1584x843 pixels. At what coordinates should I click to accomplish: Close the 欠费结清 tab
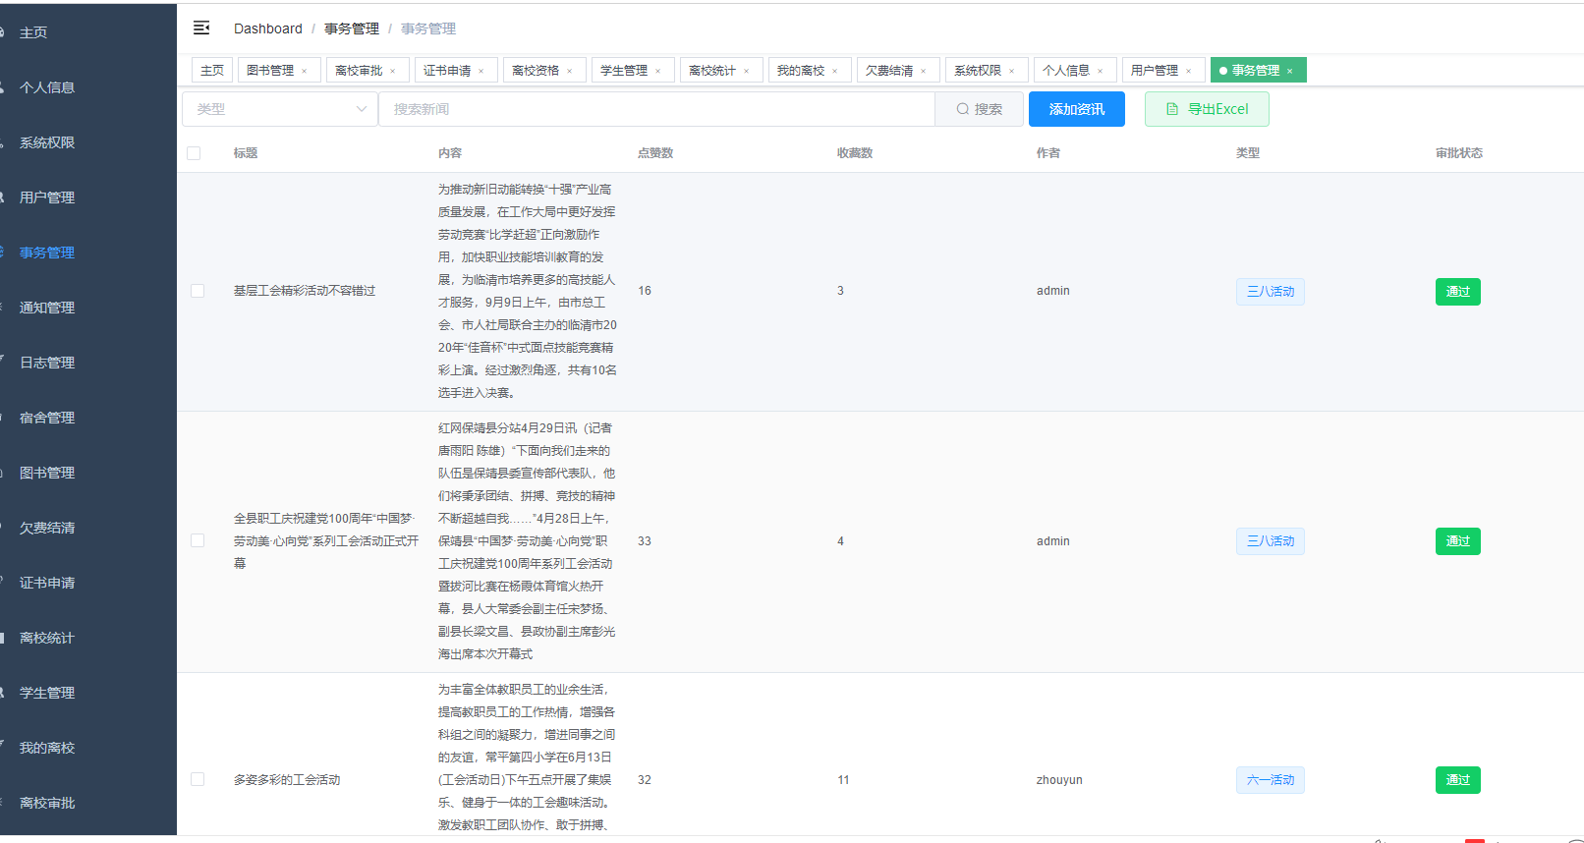pyautogui.click(x=924, y=71)
